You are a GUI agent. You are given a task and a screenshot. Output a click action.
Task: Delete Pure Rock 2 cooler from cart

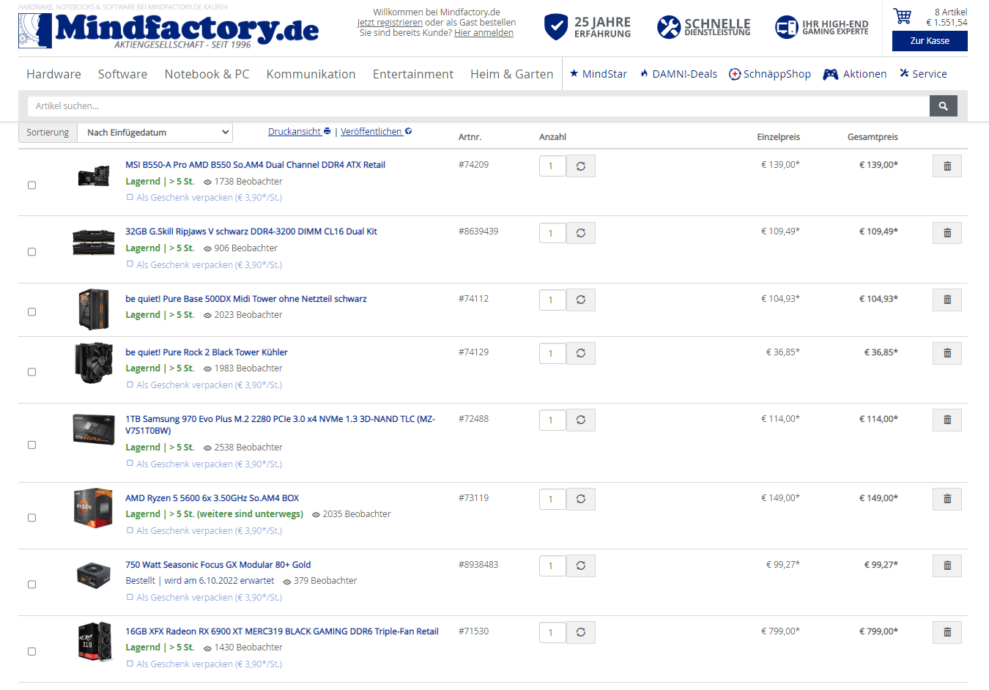click(947, 353)
